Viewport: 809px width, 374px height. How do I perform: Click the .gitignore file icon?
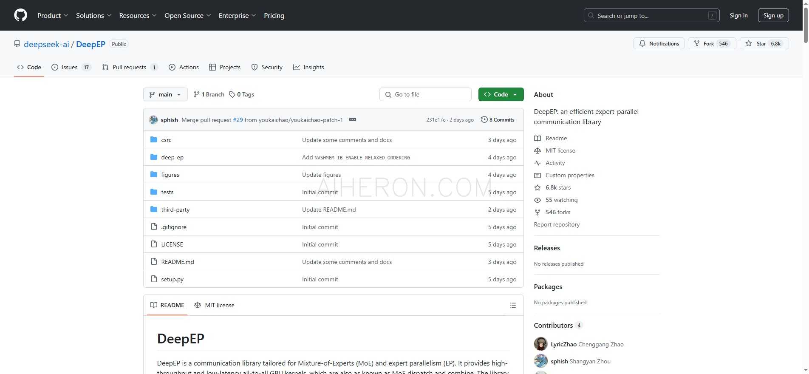point(154,227)
